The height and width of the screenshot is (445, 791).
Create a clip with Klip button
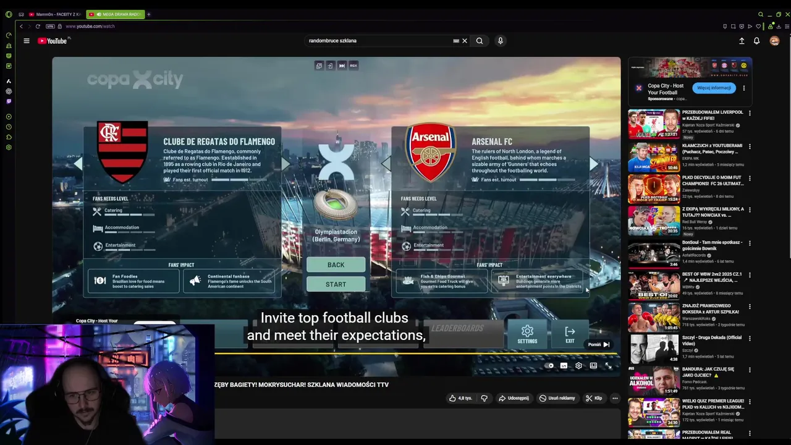click(594, 399)
